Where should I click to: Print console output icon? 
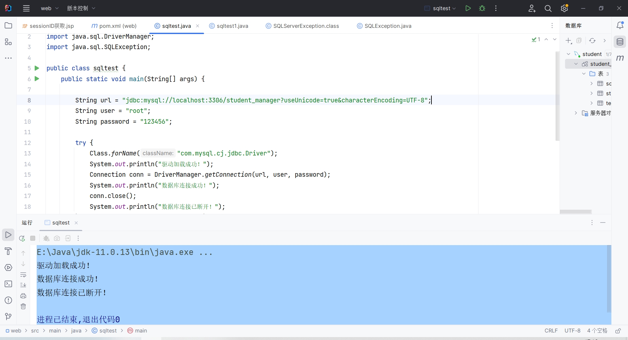click(x=23, y=296)
